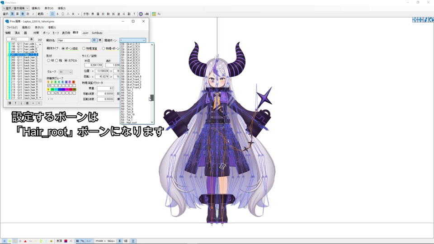Move the selected rigid body up
The image size is (434, 244).
point(15,103)
